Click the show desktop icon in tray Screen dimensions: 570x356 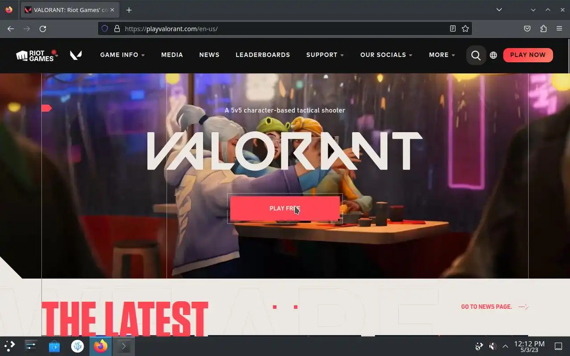coord(558,346)
